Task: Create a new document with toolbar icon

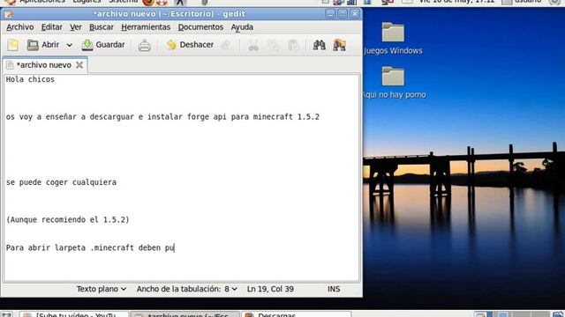Action: click(x=13, y=45)
